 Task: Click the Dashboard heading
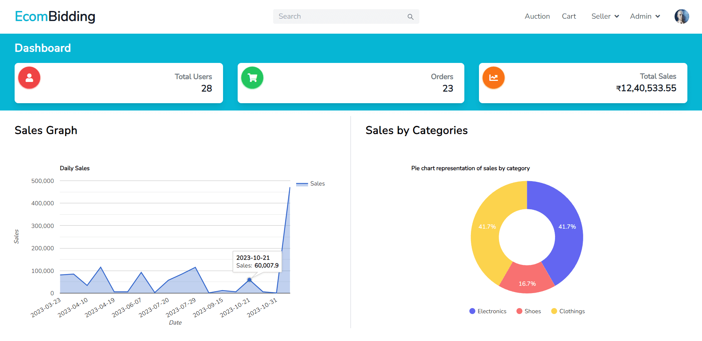(x=43, y=48)
